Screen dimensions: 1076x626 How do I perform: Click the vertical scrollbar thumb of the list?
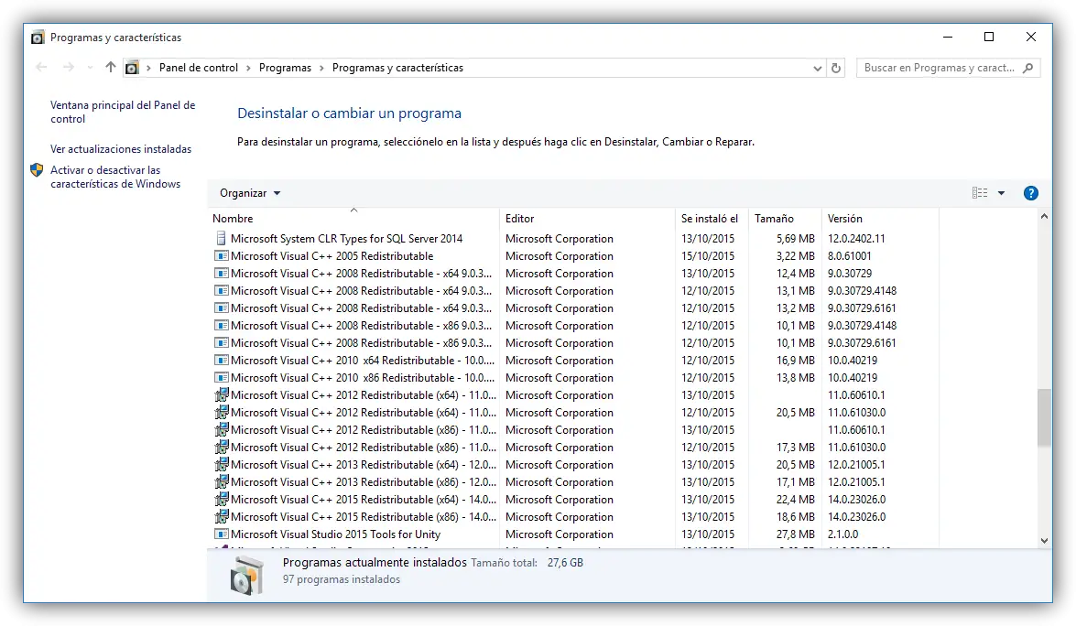[1044, 418]
